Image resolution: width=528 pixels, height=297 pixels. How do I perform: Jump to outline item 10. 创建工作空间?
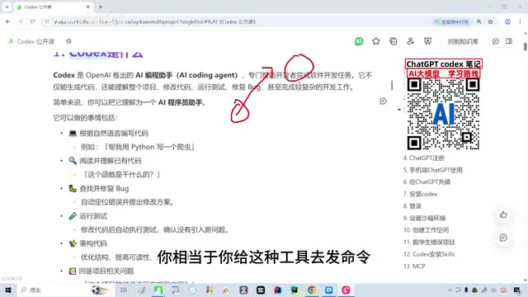pos(426,230)
